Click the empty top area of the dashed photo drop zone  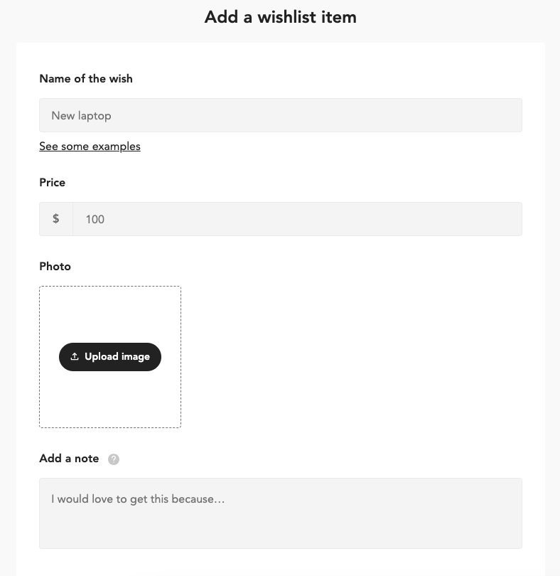click(x=110, y=313)
